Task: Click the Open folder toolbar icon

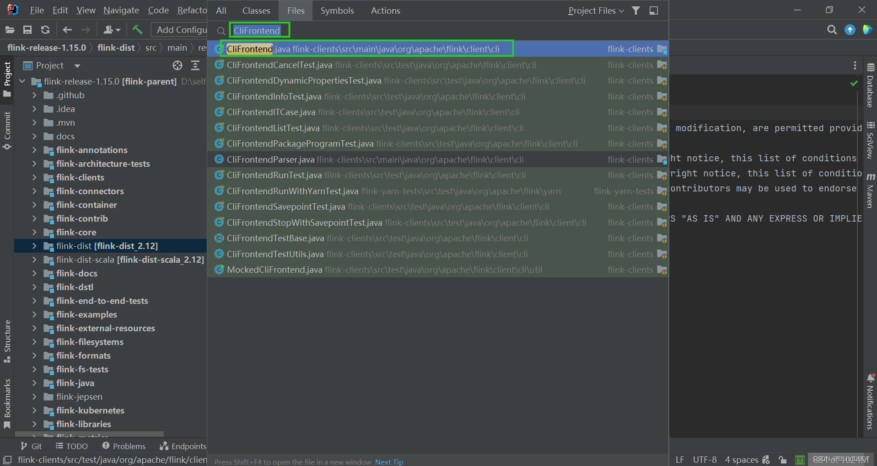Action: [10, 30]
